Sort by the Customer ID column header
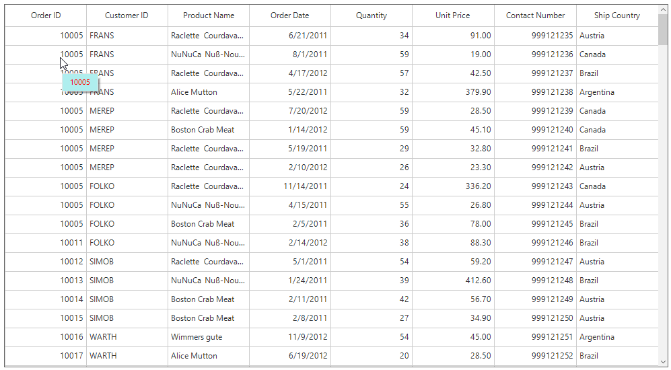Viewport: 671px width, 370px height. 127,15
